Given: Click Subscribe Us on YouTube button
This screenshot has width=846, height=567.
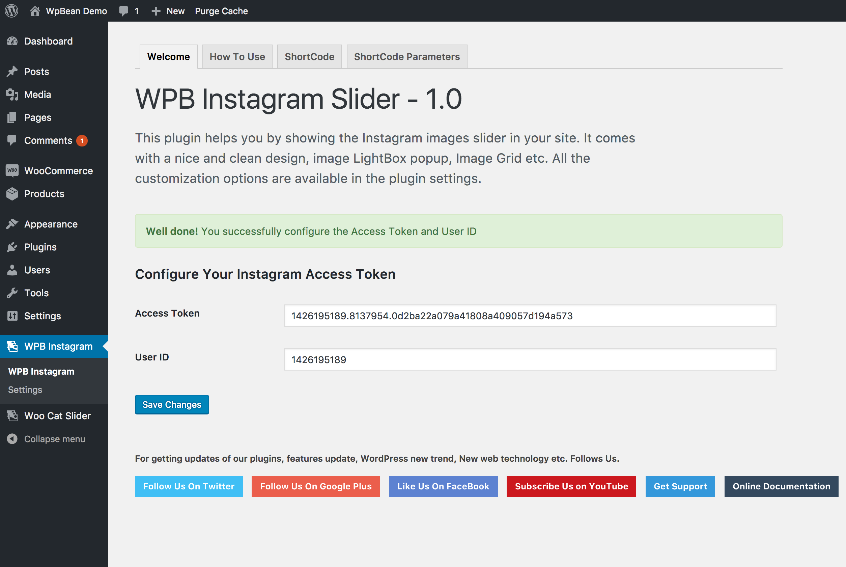Looking at the screenshot, I should [571, 486].
